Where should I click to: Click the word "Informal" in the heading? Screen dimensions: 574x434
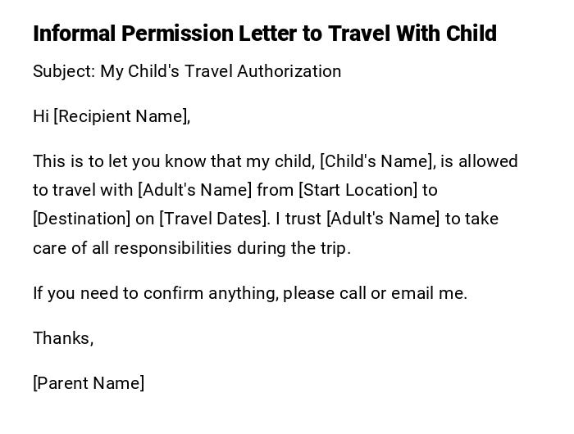74,34
